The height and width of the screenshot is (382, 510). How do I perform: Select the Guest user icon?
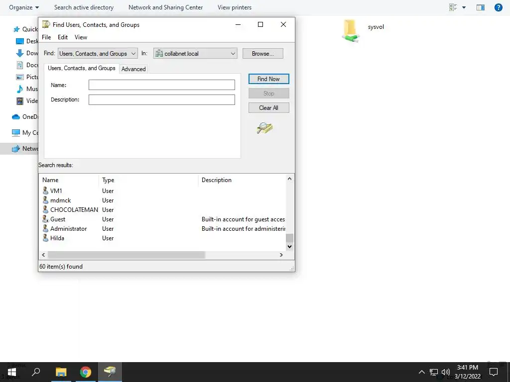[x=45, y=219]
